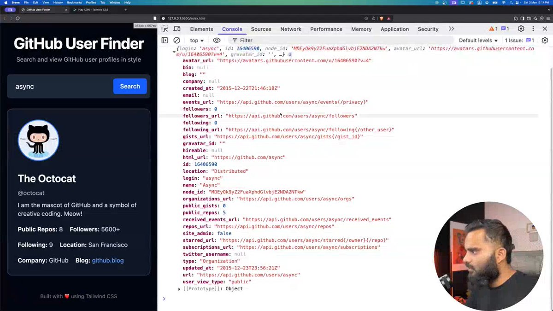Focus the username search field containing "async"
The height and width of the screenshot is (311, 553).
[61, 86]
